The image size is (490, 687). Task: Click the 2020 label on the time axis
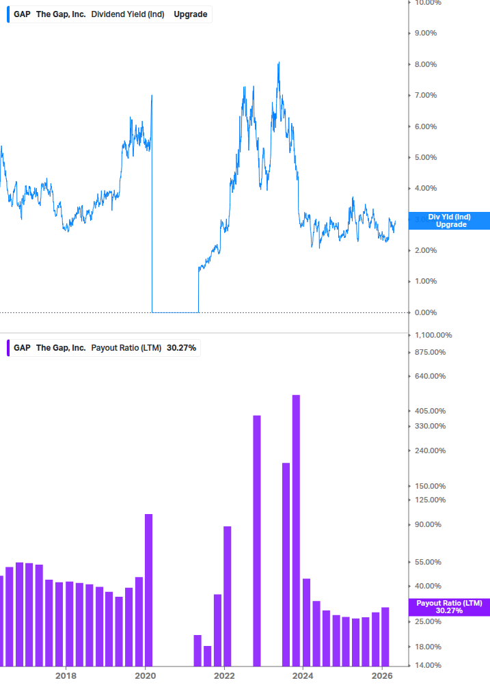click(x=145, y=675)
